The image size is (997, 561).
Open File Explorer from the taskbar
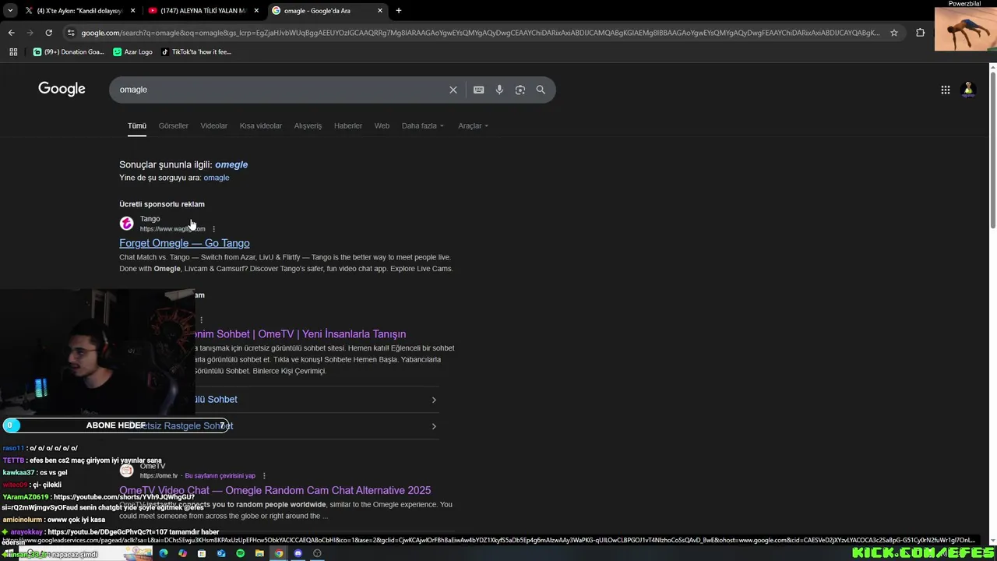pyautogui.click(x=259, y=553)
